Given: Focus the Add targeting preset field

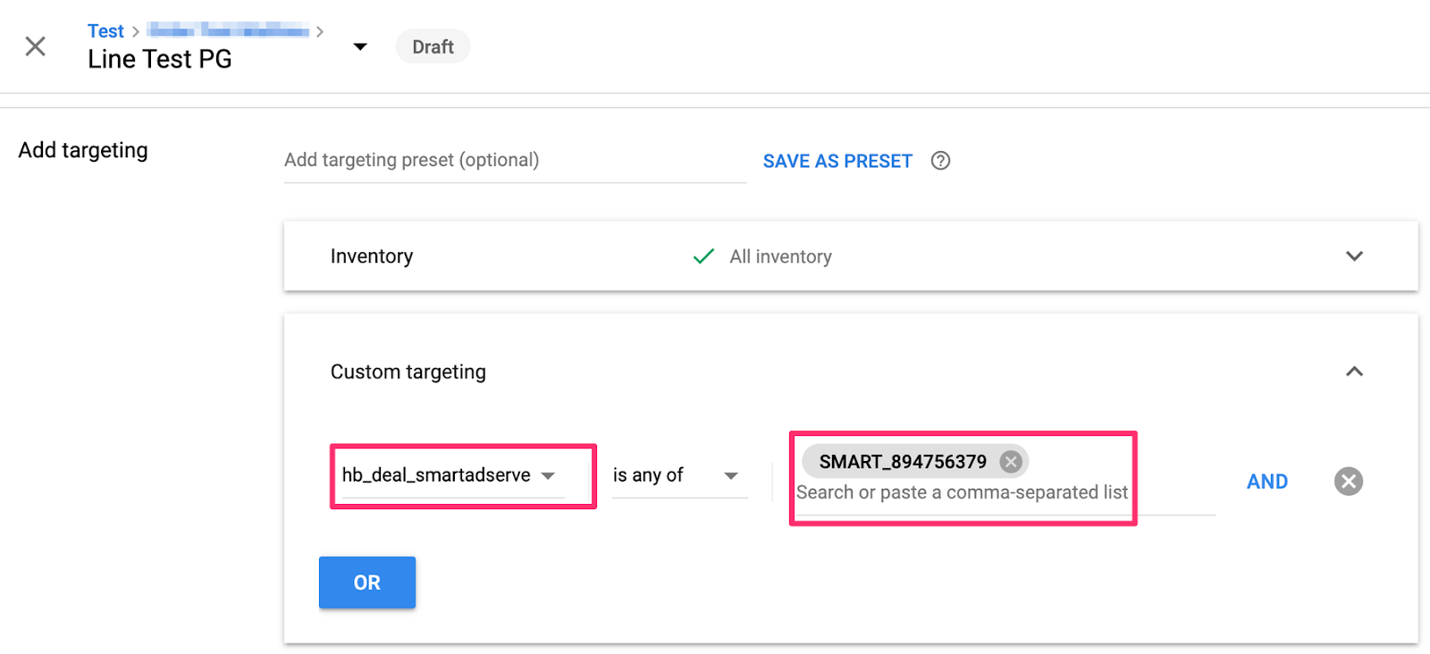Looking at the screenshot, I should point(514,161).
